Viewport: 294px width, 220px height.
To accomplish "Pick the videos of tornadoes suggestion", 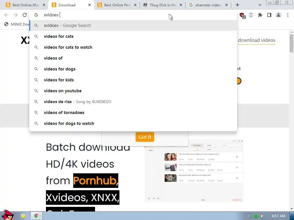I will (x=133, y=112).
